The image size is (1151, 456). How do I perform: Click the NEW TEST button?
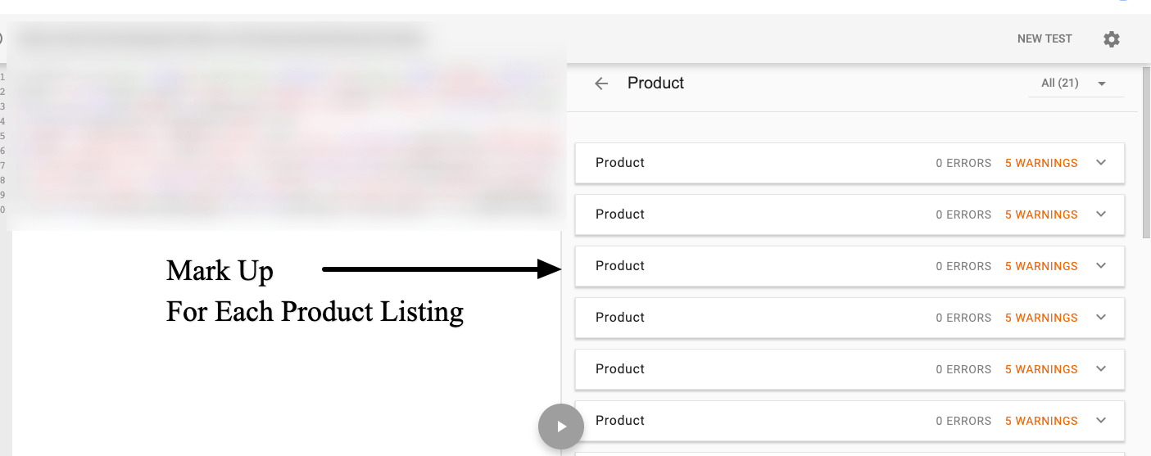coord(1045,38)
